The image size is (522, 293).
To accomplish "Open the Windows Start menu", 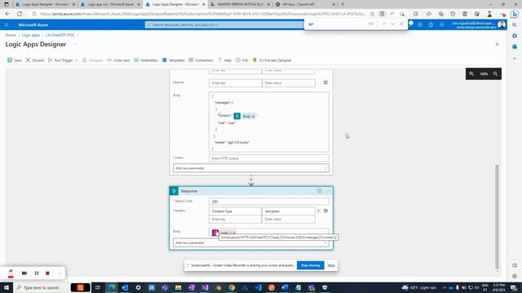I will pyautogui.click(x=7, y=287).
